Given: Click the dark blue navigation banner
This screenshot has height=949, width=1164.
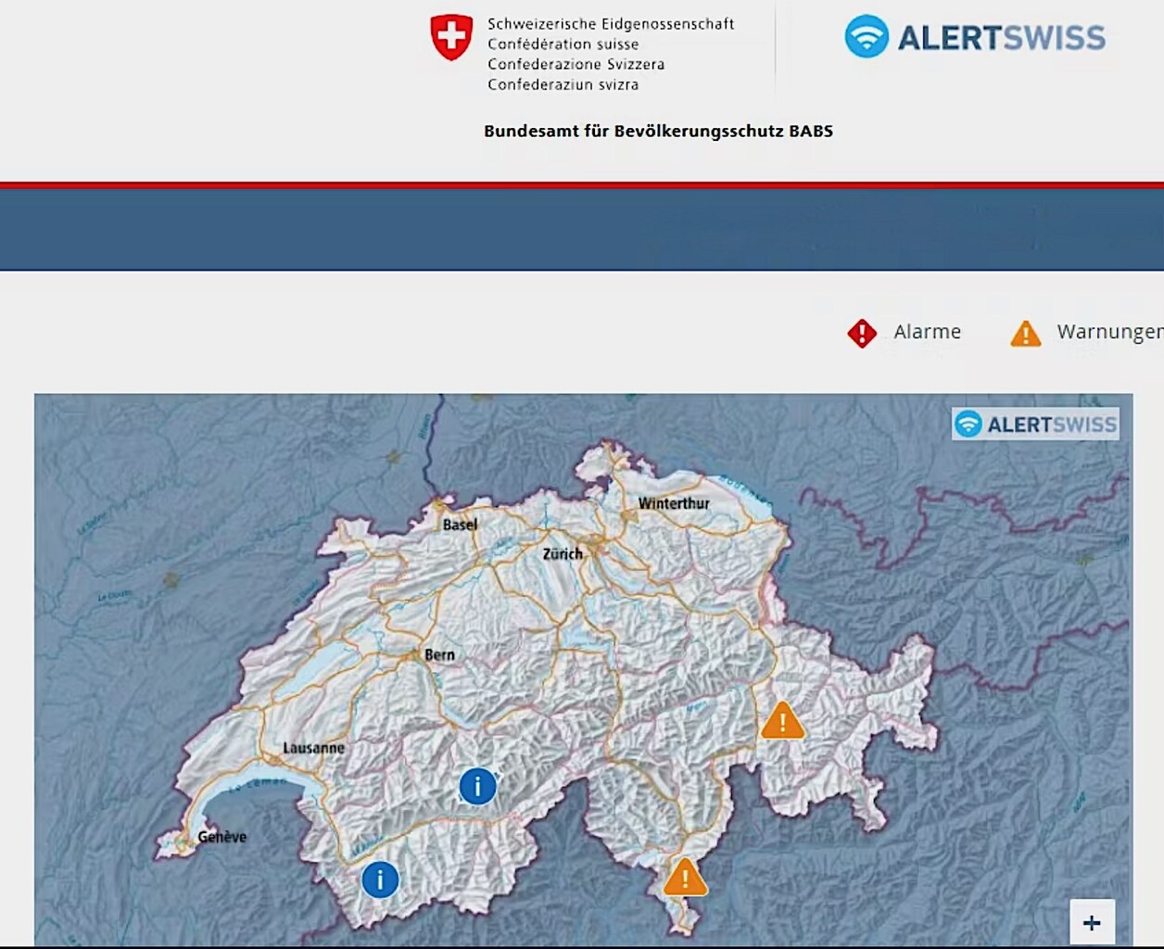Looking at the screenshot, I should point(582,229).
